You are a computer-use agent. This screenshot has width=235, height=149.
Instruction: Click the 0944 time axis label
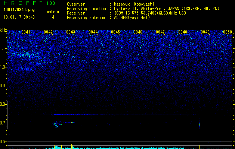coord(93,32)
